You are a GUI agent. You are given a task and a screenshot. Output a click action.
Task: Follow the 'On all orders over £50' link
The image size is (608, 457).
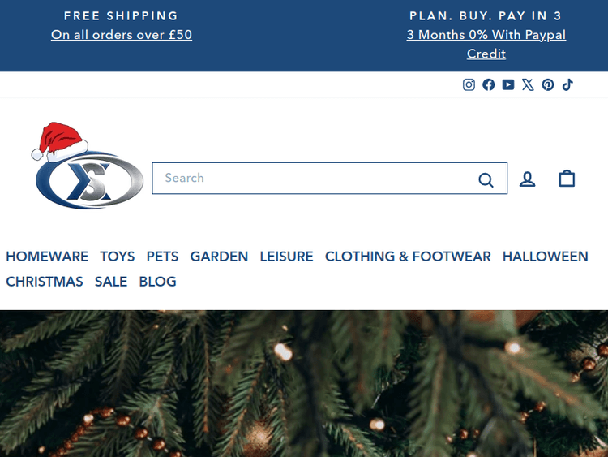(122, 35)
